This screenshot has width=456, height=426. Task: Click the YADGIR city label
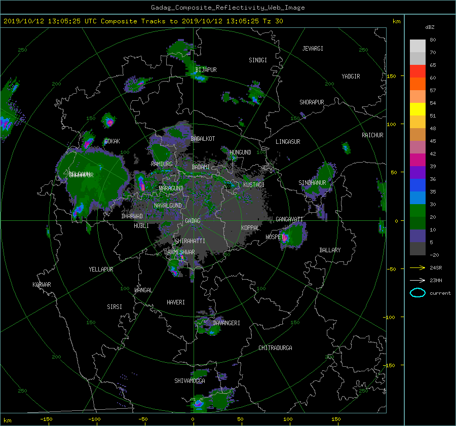coord(351,76)
